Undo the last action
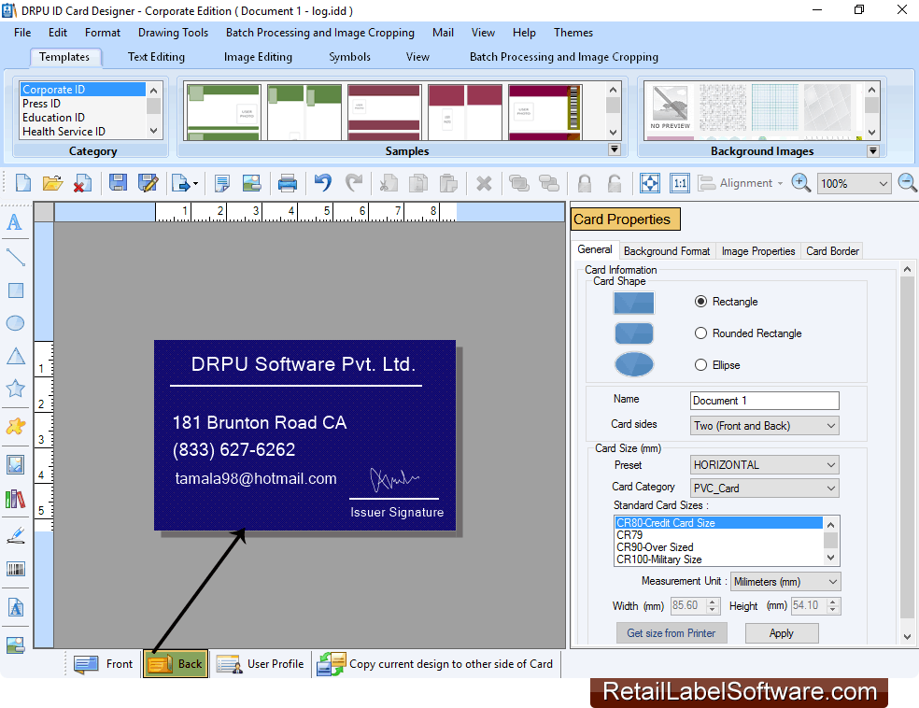This screenshot has height=708, width=919. 320,183
